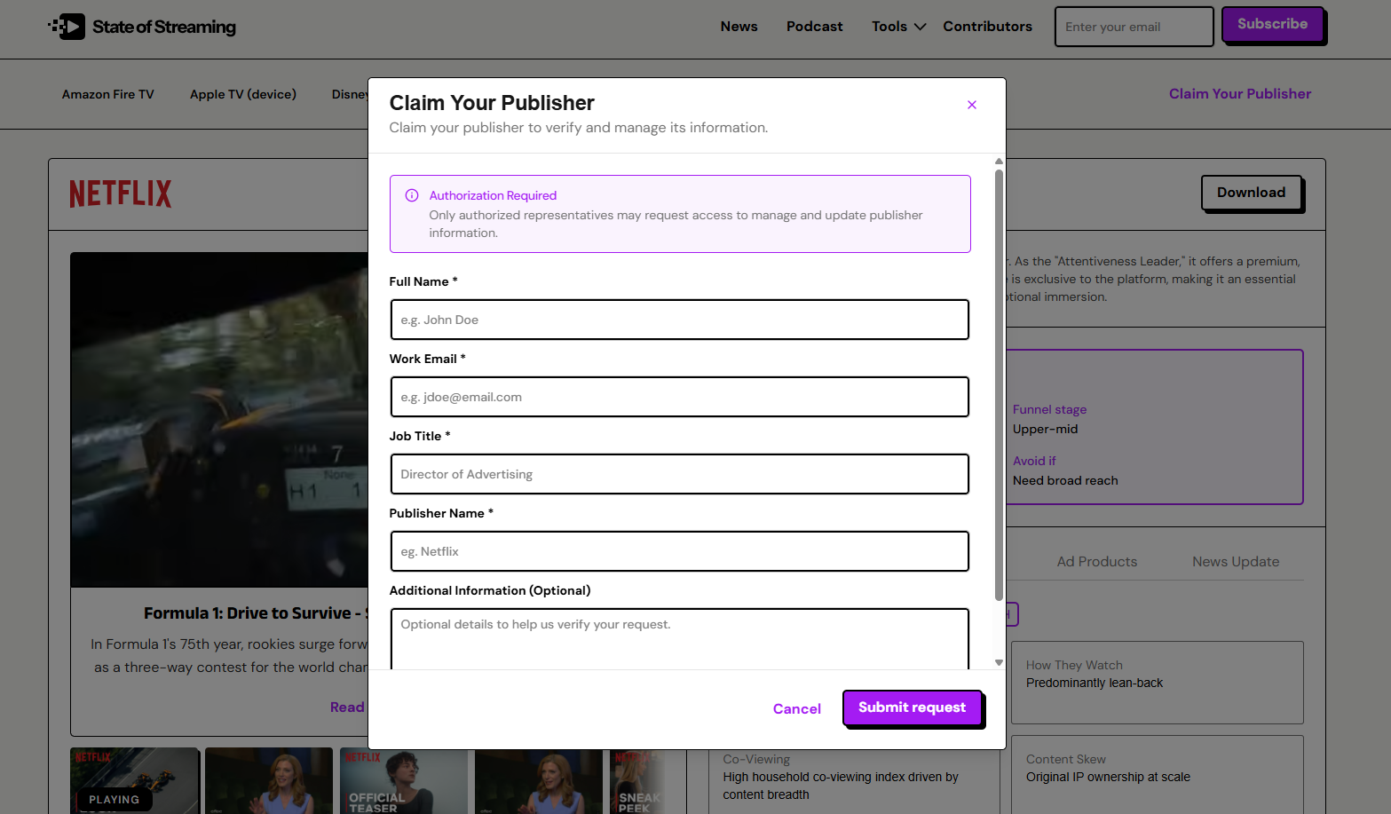Image resolution: width=1391 pixels, height=814 pixels.
Task: Click the Additional Information text area
Action: (679, 639)
